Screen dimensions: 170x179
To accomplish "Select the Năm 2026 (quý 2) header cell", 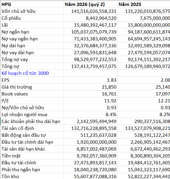I will click(91, 4).
